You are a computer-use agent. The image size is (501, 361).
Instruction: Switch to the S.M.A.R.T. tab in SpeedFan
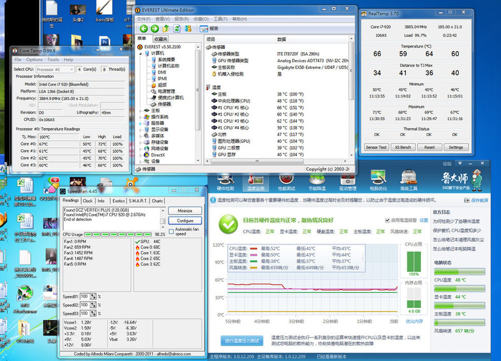coord(138,201)
